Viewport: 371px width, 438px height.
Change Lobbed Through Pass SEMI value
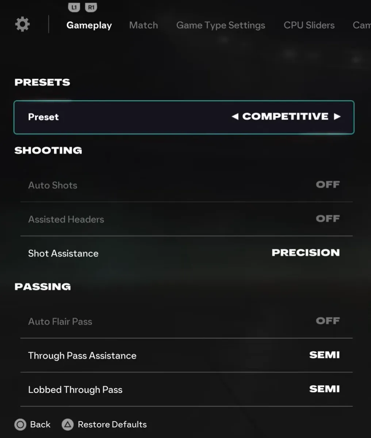coord(324,389)
